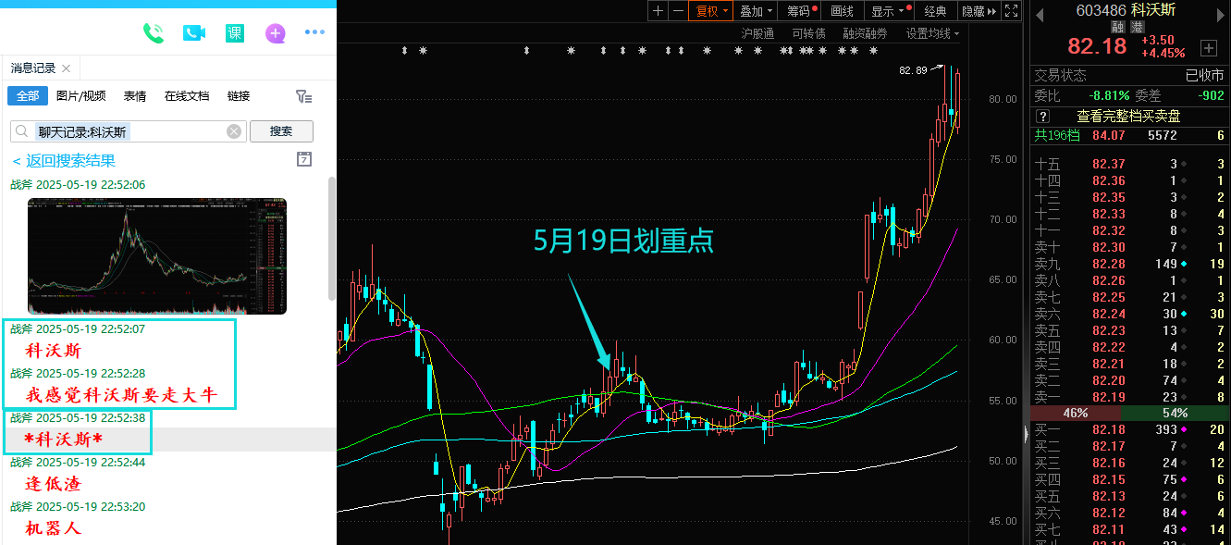Toggle fullscreen chart icon

coord(1012,11)
